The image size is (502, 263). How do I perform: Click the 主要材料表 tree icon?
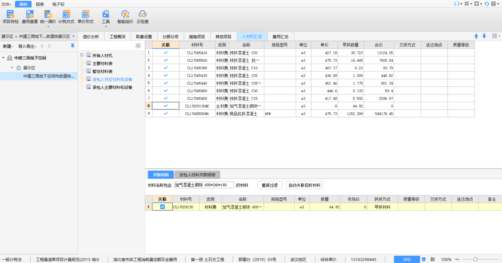[x=89, y=63]
